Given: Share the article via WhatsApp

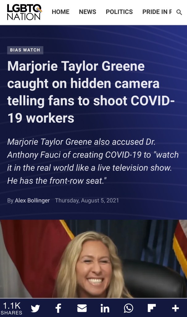Looking at the screenshot, I should pyautogui.click(x=128, y=308).
